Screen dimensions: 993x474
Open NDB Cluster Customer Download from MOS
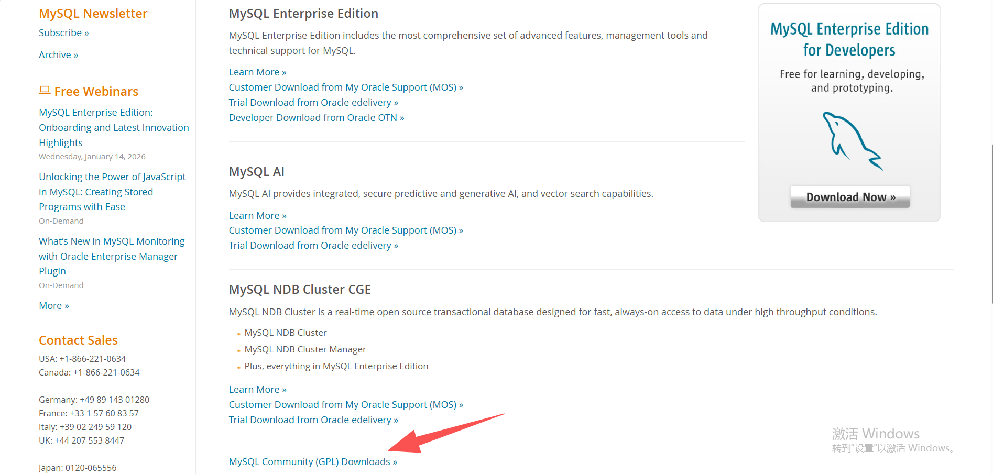[346, 404]
